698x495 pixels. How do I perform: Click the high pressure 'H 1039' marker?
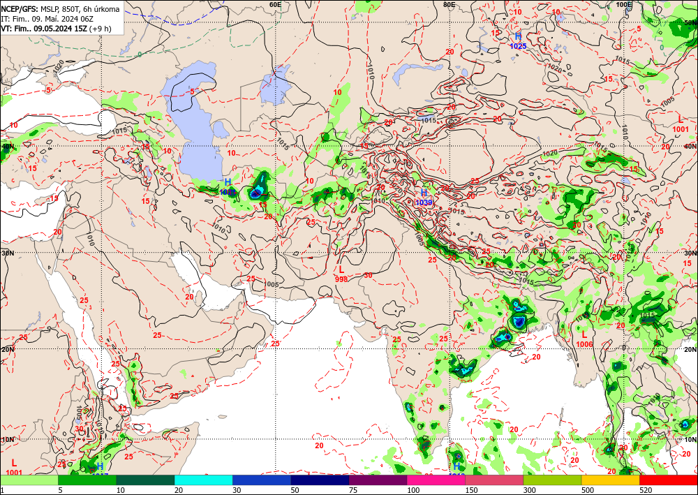coord(424,197)
